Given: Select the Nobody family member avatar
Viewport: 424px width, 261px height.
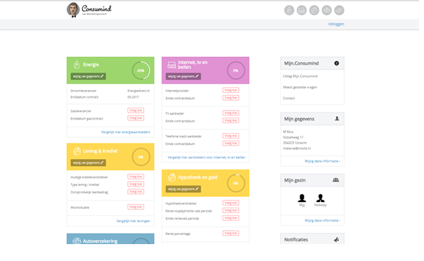Looking at the screenshot, I should click(x=321, y=200).
